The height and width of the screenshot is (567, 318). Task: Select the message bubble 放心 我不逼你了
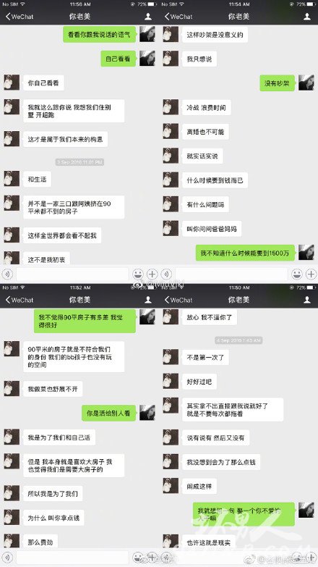pyautogui.click(x=210, y=317)
